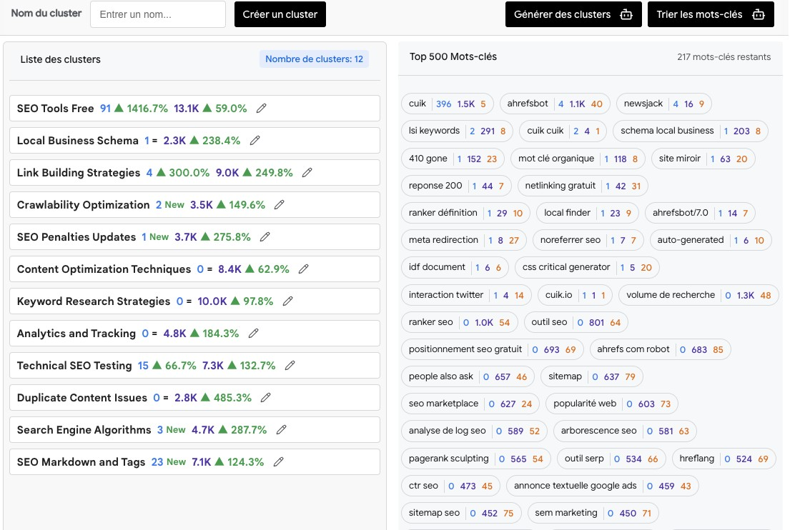The height and width of the screenshot is (530, 805).
Task: Select Search Engine Algorithms cluster
Action: click(194, 430)
